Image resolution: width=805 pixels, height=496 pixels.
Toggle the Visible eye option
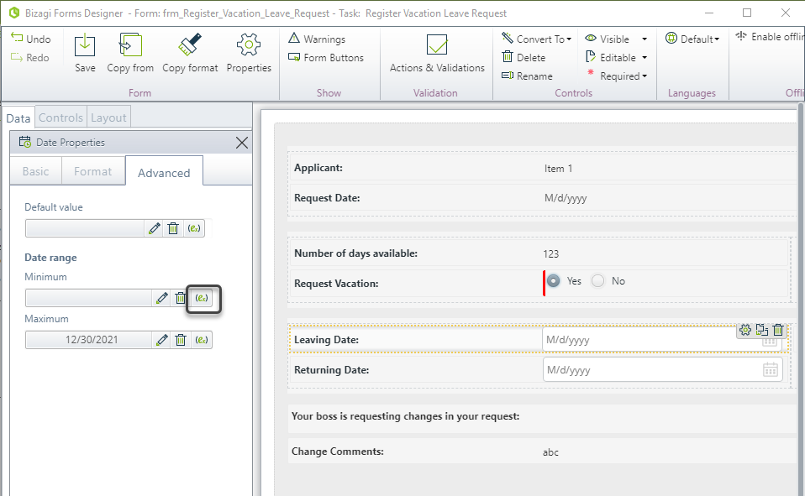pyautogui.click(x=608, y=39)
